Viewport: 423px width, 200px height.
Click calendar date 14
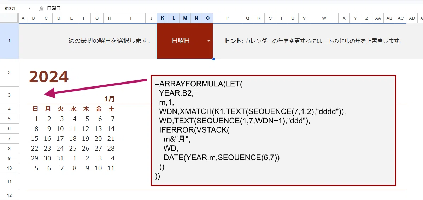[111, 129]
